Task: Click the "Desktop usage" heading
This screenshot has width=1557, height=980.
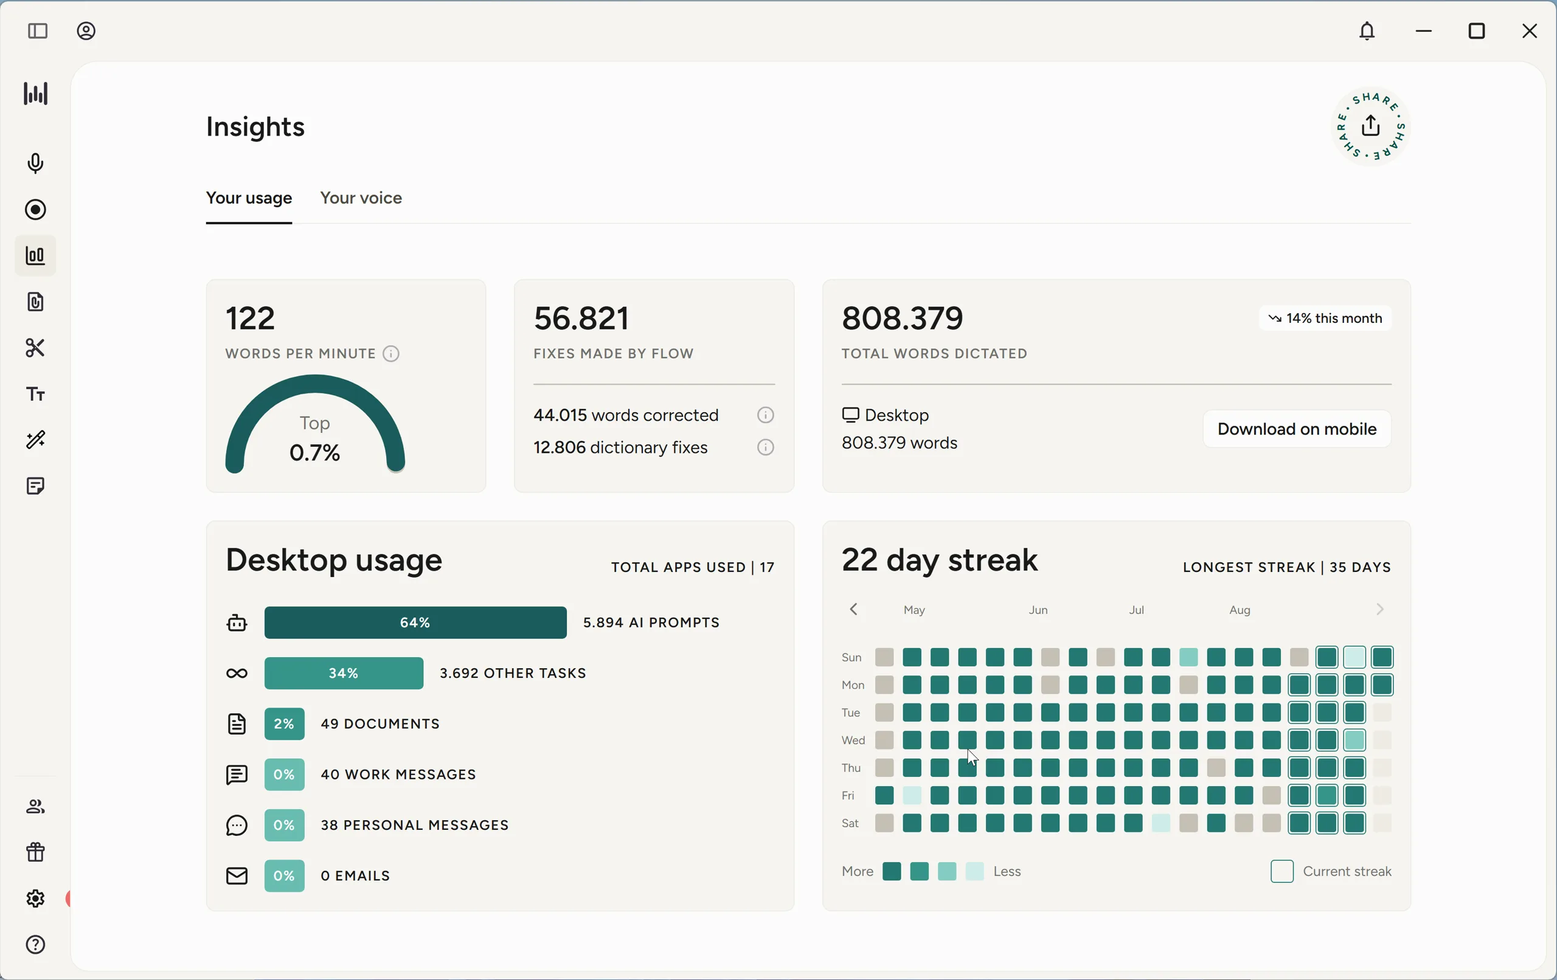Action: click(x=334, y=560)
